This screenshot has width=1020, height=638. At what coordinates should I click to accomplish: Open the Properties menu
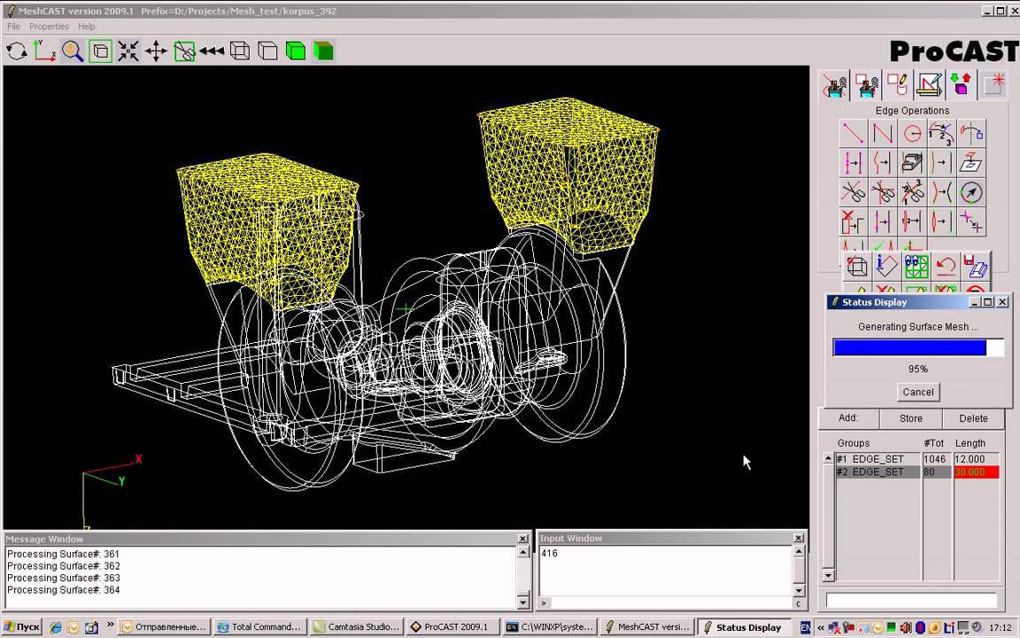[x=49, y=27]
